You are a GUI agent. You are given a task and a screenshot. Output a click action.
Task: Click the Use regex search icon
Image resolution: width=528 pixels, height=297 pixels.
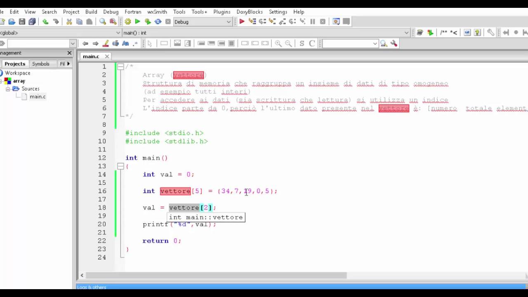coord(135,44)
